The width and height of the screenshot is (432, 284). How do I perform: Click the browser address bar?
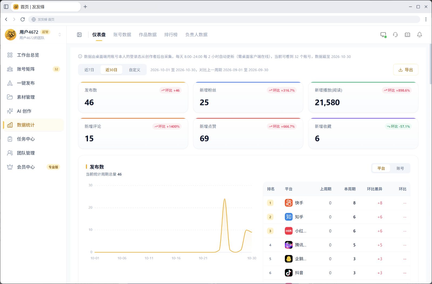click(x=224, y=19)
